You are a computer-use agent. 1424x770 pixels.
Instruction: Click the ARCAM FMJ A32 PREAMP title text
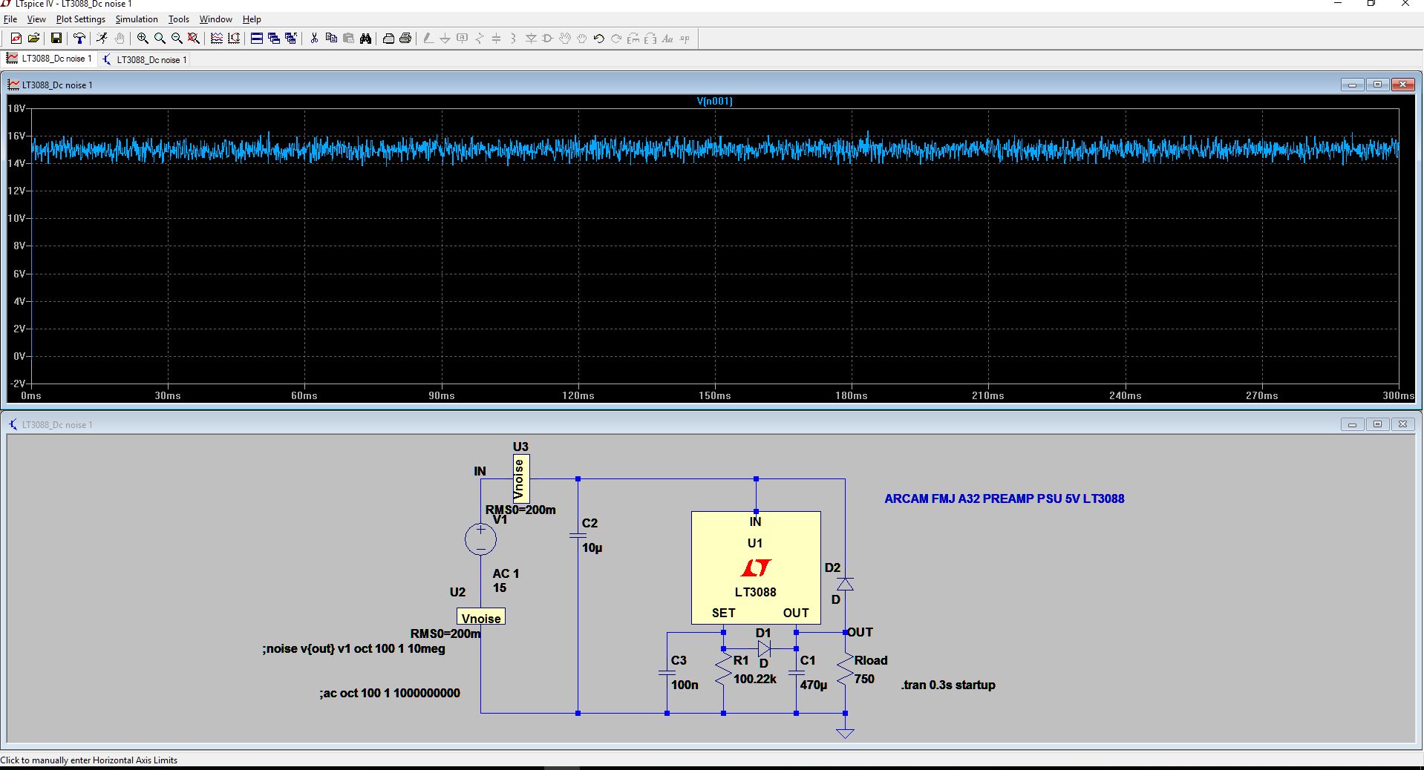[x=1004, y=498]
